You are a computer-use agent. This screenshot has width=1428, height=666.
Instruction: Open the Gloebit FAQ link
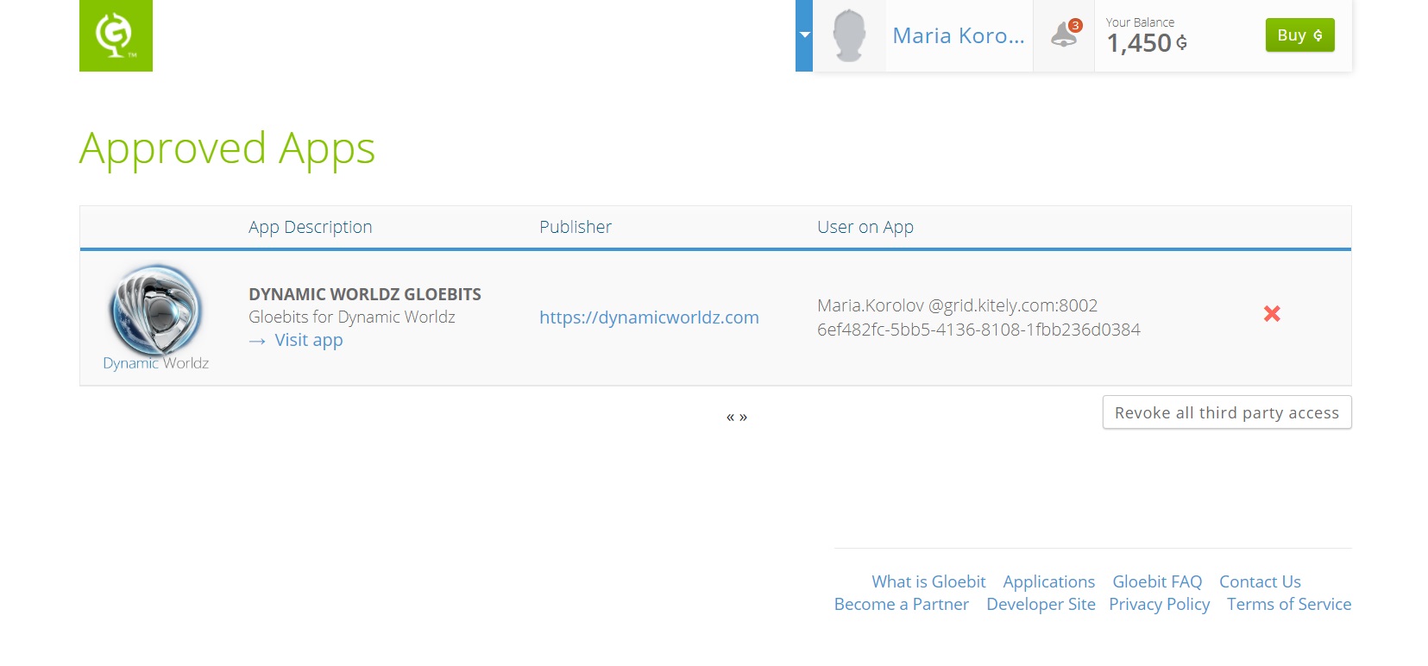click(1157, 581)
